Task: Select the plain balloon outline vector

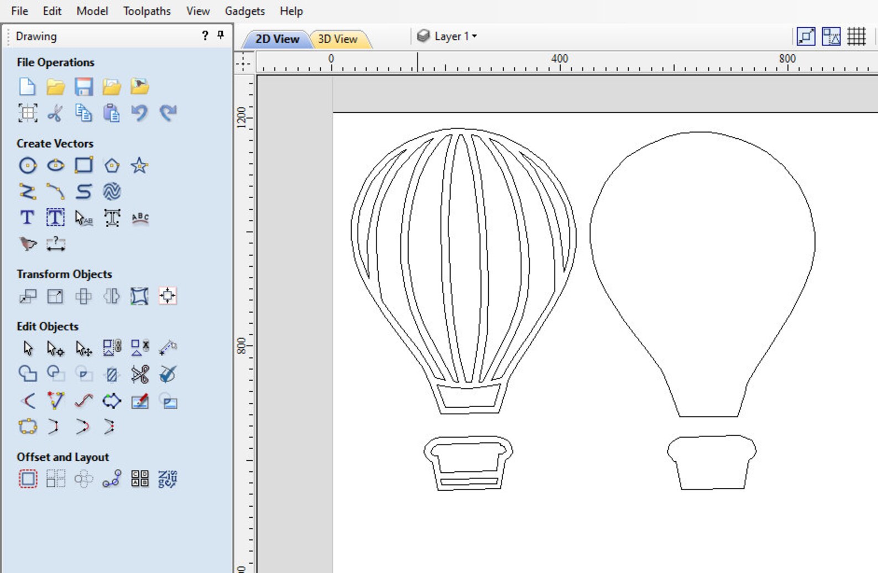Action: click(702, 274)
